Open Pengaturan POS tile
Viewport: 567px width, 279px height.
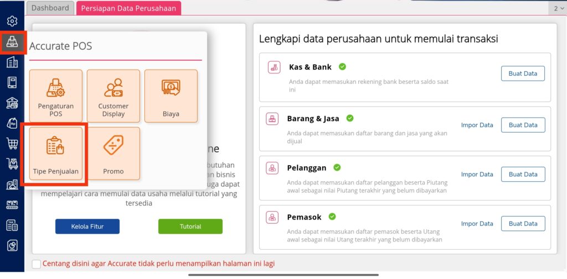click(56, 96)
